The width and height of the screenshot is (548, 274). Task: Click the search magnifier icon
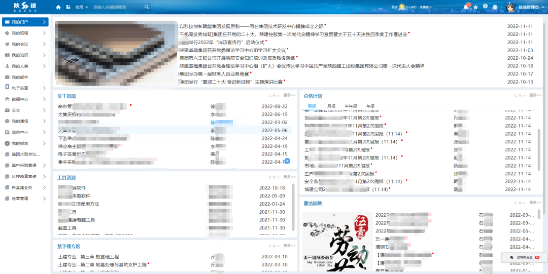147,7
